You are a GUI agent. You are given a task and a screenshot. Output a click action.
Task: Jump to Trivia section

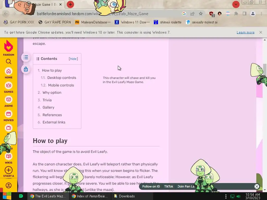point(47,100)
